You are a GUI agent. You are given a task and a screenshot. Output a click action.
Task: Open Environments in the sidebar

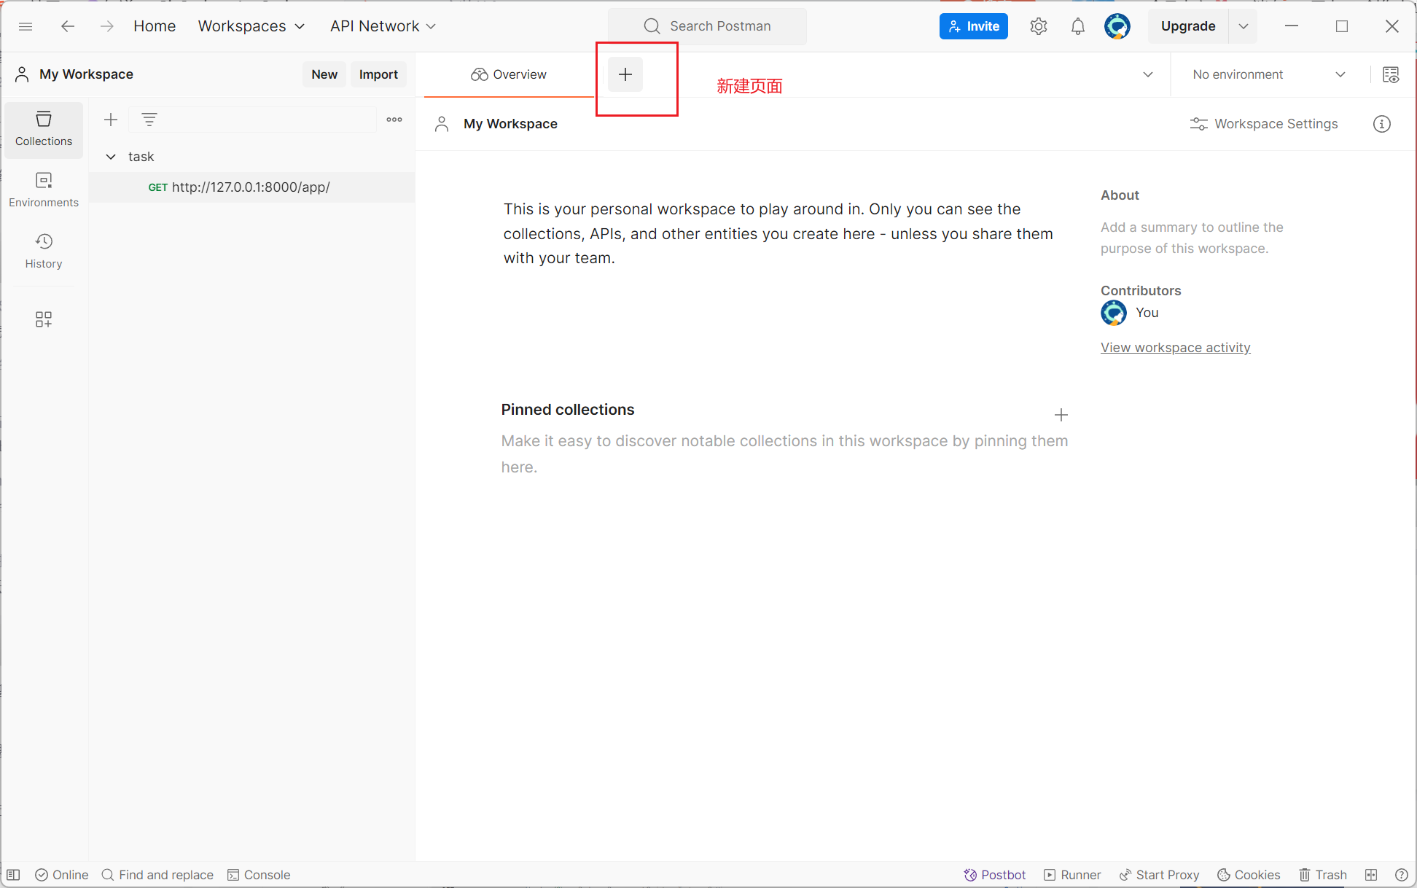coord(44,190)
